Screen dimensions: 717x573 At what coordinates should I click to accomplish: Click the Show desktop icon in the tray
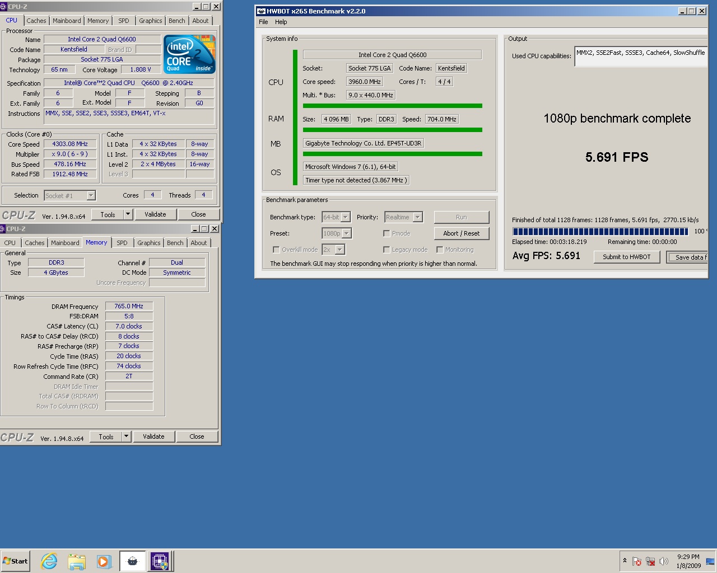(710, 561)
